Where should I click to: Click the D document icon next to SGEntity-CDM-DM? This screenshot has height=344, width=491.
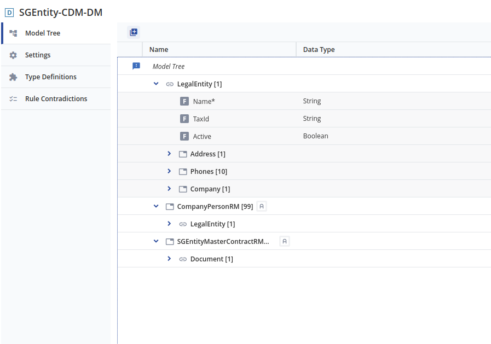9,13
